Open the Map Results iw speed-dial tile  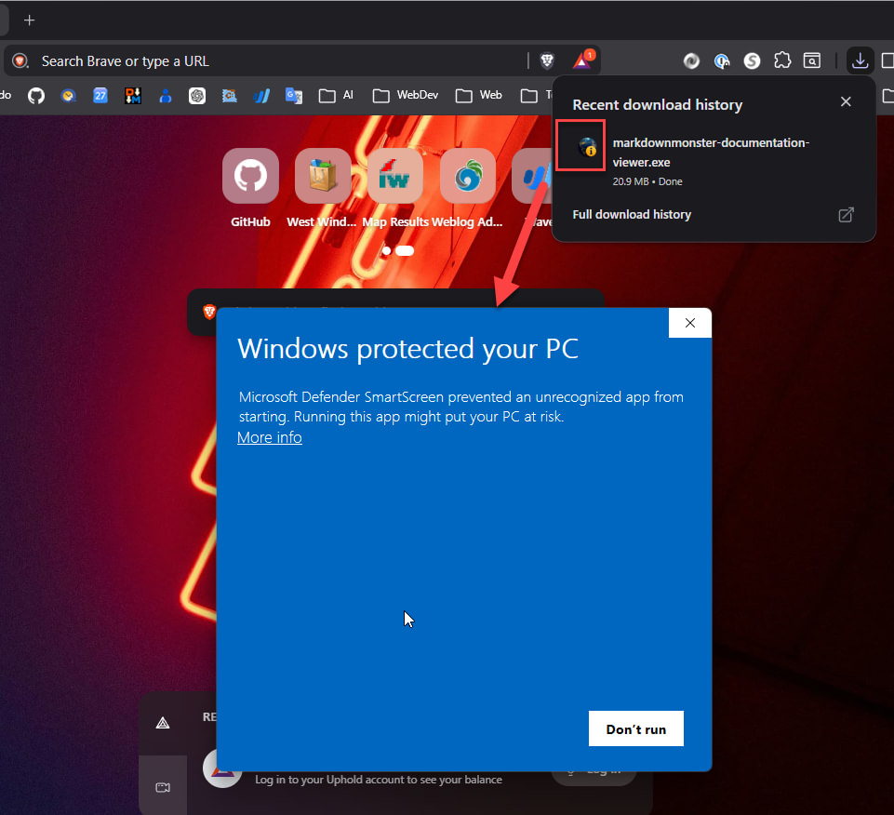click(x=395, y=176)
